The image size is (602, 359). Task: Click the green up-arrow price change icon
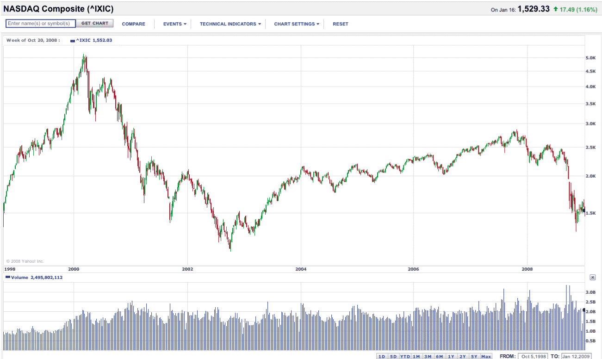coord(555,9)
